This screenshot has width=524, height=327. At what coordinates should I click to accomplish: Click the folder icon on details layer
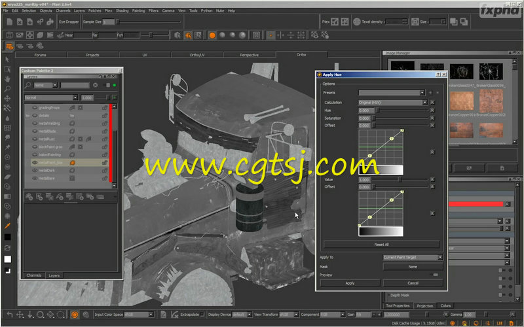[x=72, y=116]
